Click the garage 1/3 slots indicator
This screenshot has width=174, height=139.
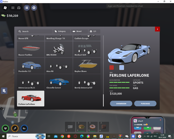click(x=94, y=31)
